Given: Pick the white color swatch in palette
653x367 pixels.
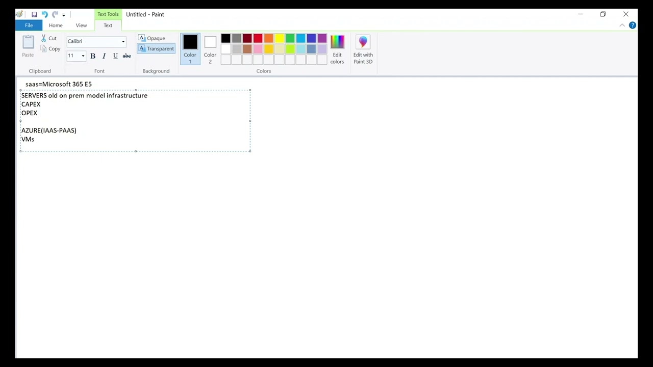Looking at the screenshot, I should tap(225, 49).
